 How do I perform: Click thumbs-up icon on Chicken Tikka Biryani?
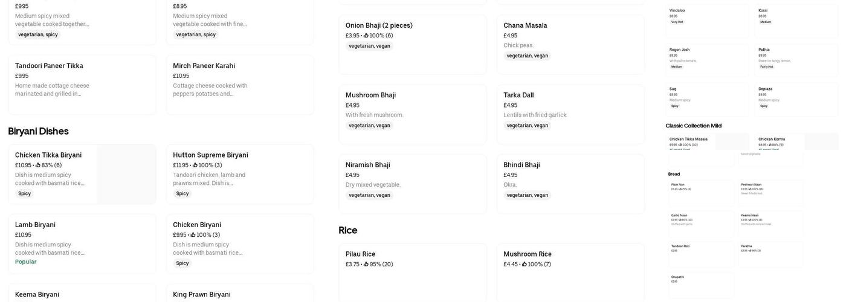[x=38, y=165]
